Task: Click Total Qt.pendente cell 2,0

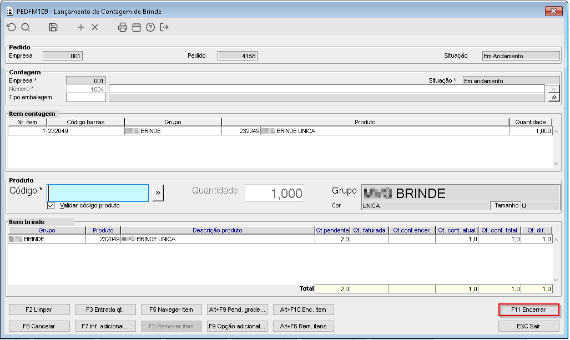Action: coord(332,289)
